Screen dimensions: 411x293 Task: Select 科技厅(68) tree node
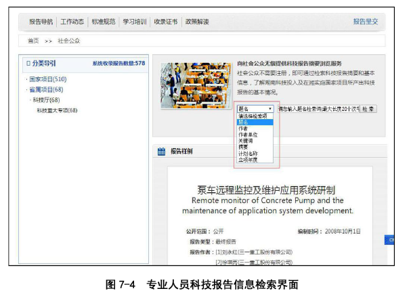46,100
